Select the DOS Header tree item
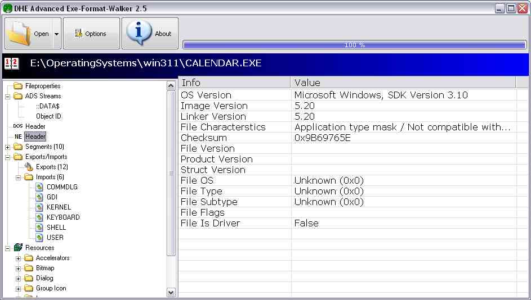Image resolution: width=531 pixels, height=300 pixels. [x=35, y=126]
